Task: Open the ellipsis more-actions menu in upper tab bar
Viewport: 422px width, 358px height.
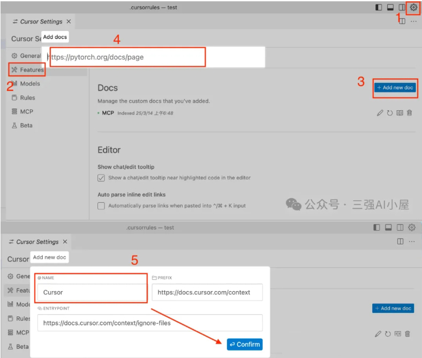Action: coord(413,21)
